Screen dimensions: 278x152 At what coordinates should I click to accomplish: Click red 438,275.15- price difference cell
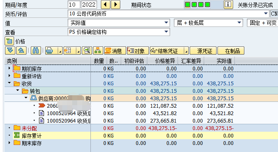(x=163, y=128)
